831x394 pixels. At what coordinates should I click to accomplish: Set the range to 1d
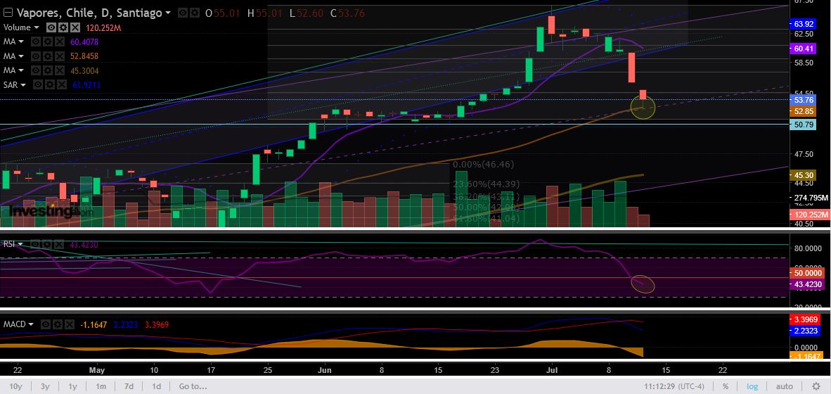point(156,386)
